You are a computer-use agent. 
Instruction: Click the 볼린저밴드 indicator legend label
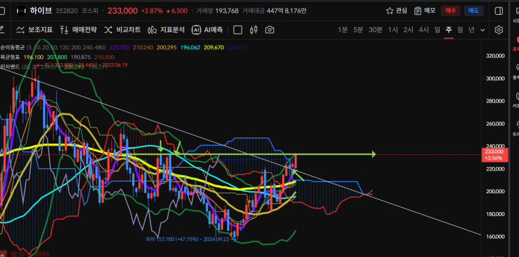point(10,66)
